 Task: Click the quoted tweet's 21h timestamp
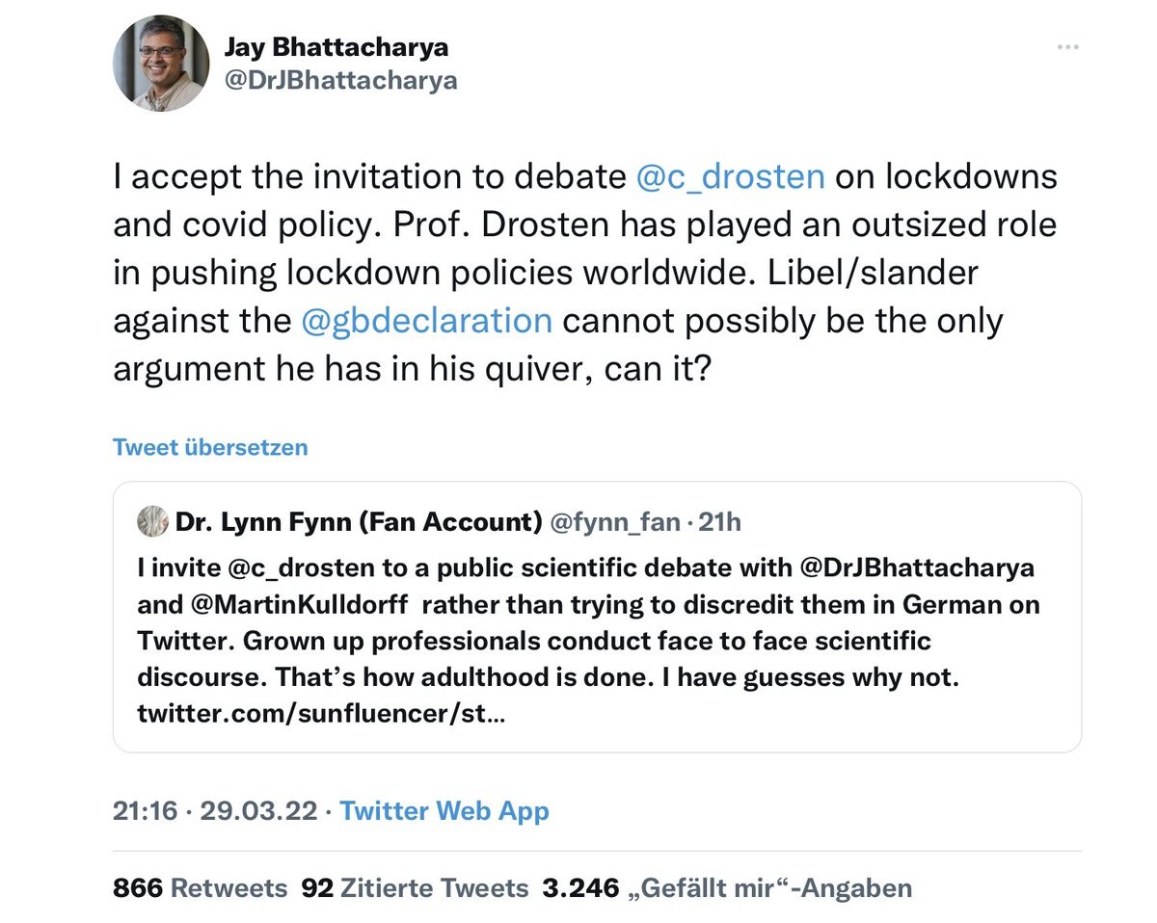pos(719,522)
